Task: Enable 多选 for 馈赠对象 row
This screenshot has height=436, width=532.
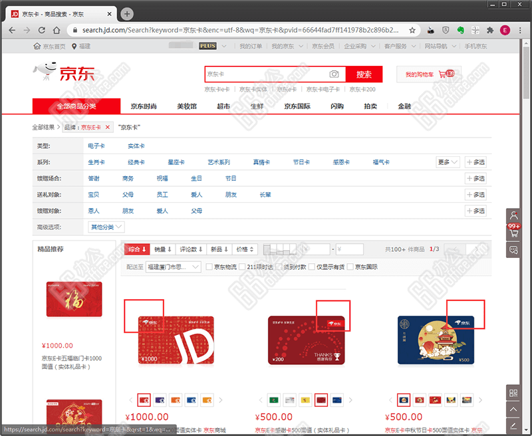Action: click(x=475, y=211)
